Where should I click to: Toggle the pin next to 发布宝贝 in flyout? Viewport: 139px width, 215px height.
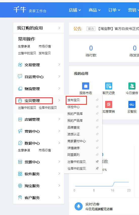pos(97,100)
